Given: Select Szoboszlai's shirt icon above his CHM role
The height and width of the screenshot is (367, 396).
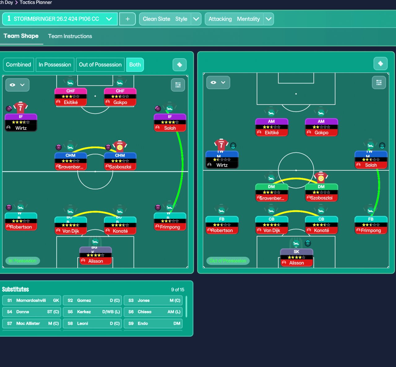Looking at the screenshot, I should (x=120, y=146).
